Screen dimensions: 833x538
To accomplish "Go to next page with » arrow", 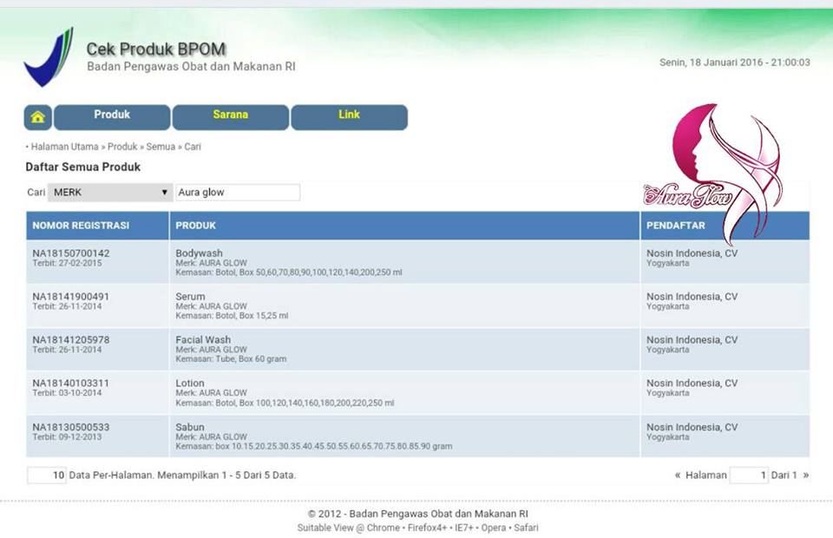I will pyautogui.click(x=806, y=476).
